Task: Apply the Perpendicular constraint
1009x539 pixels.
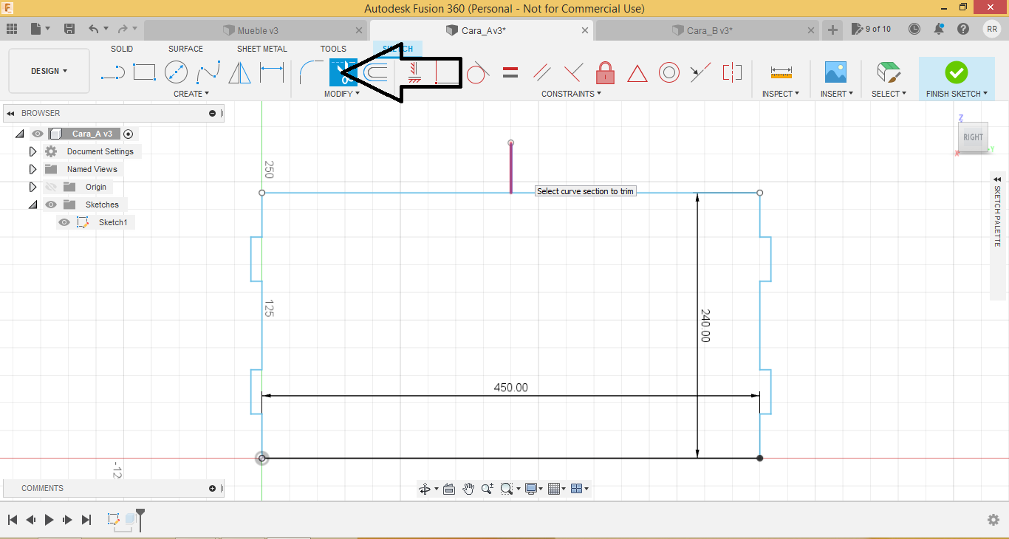Action: 573,72
